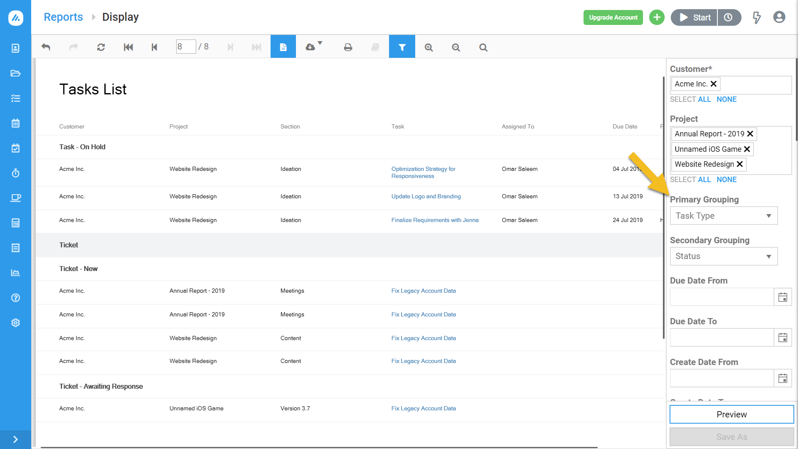Activate the Print icon on the toolbar

coord(348,47)
